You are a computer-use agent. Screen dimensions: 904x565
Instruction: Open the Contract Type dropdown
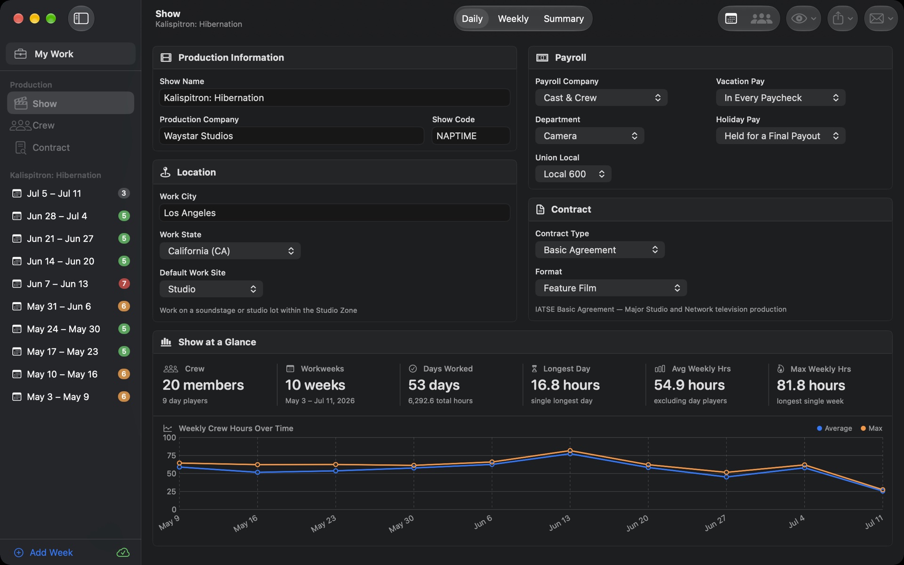[600, 250]
